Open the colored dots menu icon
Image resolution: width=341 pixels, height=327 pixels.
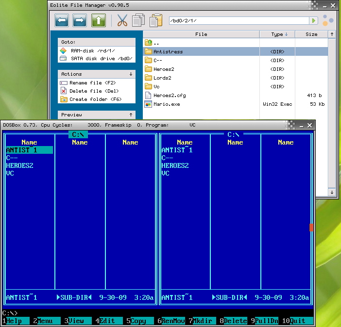click(x=328, y=20)
